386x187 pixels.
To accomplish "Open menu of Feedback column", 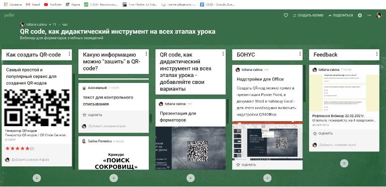I will [x=376, y=54].
